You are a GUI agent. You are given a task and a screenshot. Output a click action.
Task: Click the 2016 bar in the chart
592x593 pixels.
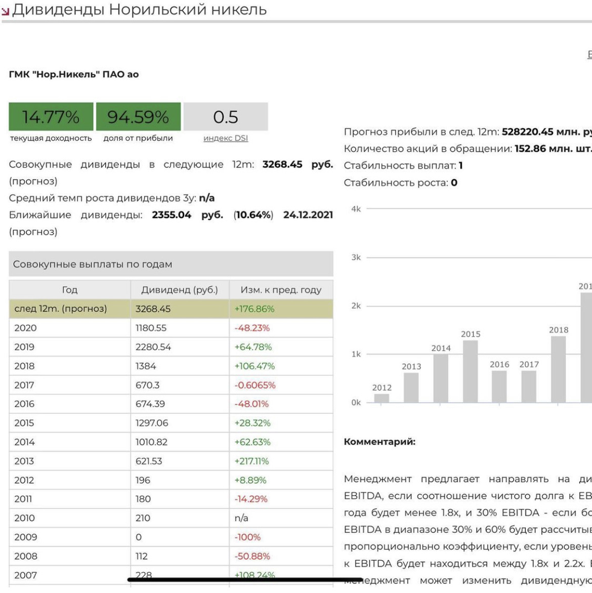tap(499, 387)
